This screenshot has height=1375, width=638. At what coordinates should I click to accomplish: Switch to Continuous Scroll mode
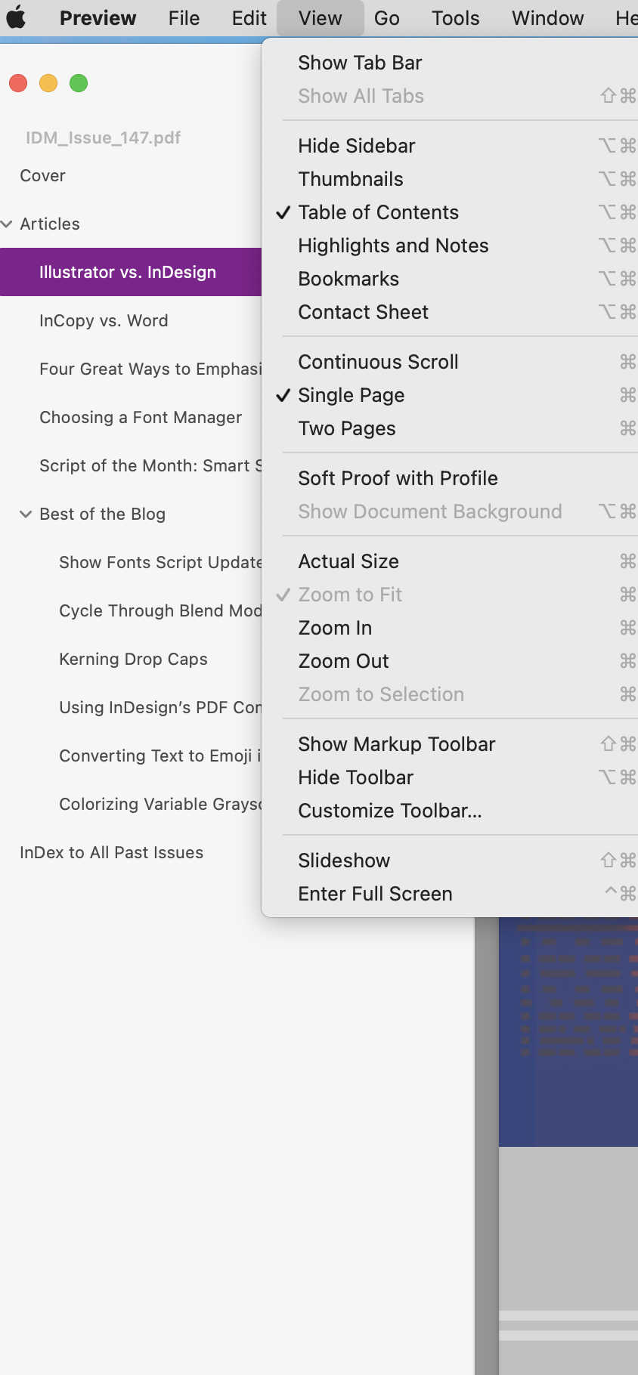(378, 362)
